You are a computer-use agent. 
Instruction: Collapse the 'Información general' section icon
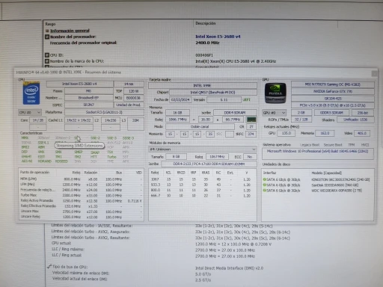47,31
